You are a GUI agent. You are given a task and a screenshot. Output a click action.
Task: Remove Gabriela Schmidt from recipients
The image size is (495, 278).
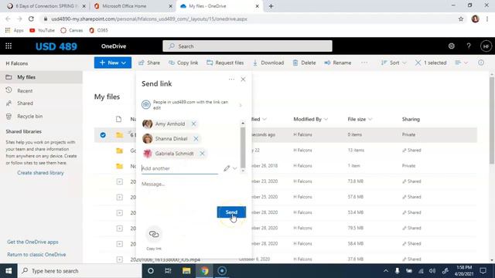[x=202, y=154]
